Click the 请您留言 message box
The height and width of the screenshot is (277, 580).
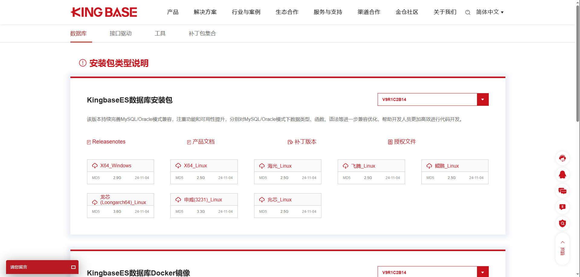tap(42, 267)
